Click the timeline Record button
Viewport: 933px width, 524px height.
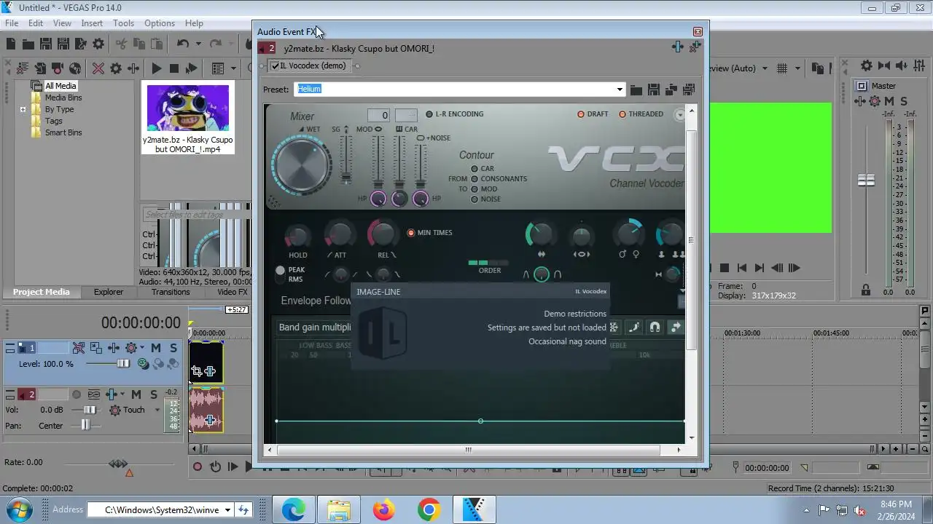(x=197, y=467)
